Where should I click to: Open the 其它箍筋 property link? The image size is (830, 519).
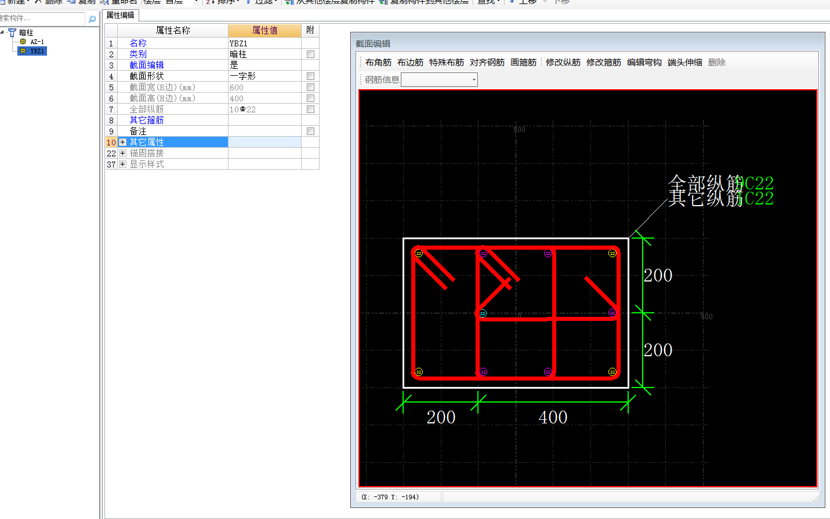147,120
